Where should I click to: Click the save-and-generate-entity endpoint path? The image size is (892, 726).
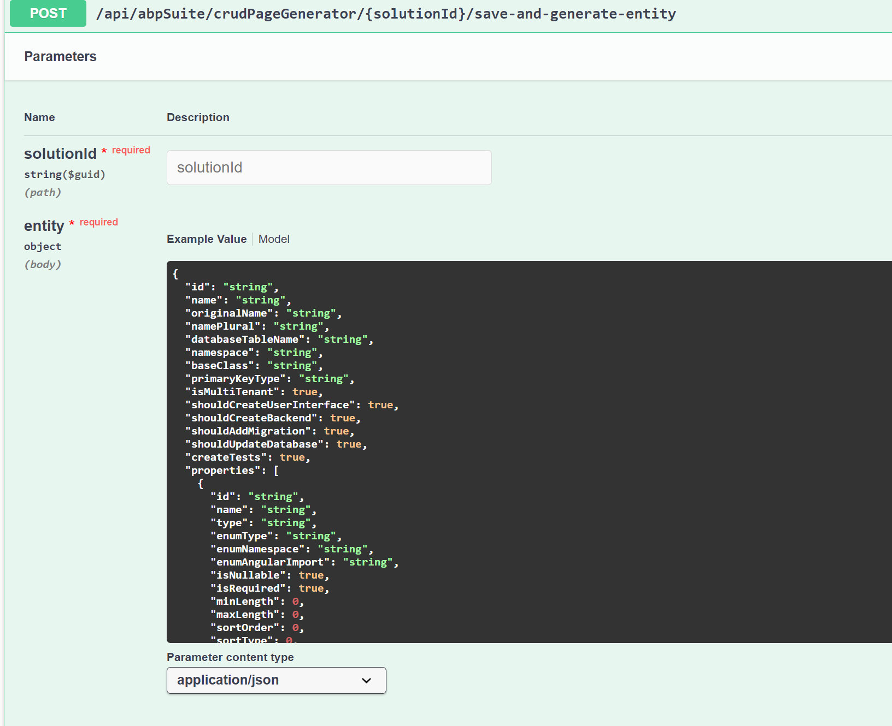pos(385,14)
